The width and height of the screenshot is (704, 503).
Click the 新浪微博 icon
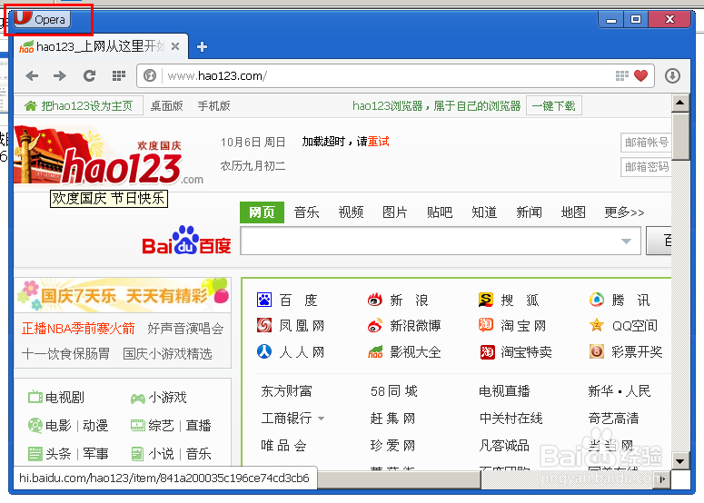[x=375, y=325]
